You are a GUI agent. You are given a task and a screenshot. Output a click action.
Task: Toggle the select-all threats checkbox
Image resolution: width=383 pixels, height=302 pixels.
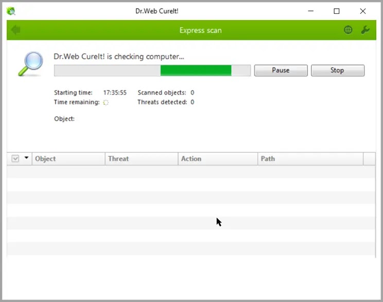click(15, 158)
